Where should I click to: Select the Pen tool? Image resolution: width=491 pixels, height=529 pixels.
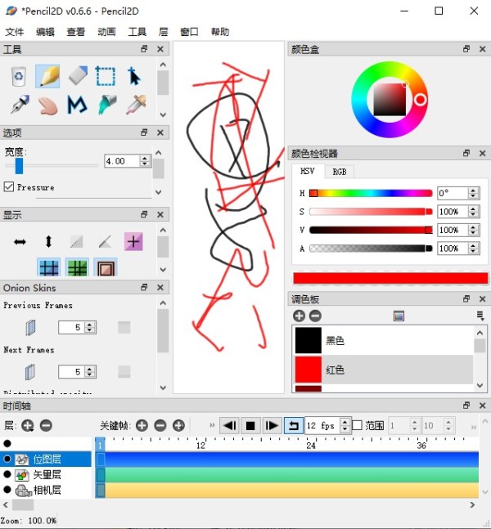point(20,105)
